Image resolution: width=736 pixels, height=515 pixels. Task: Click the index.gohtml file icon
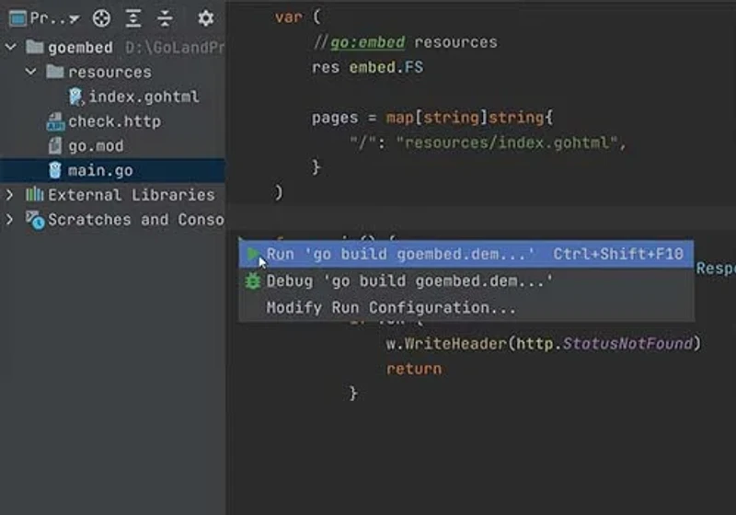[x=76, y=97]
